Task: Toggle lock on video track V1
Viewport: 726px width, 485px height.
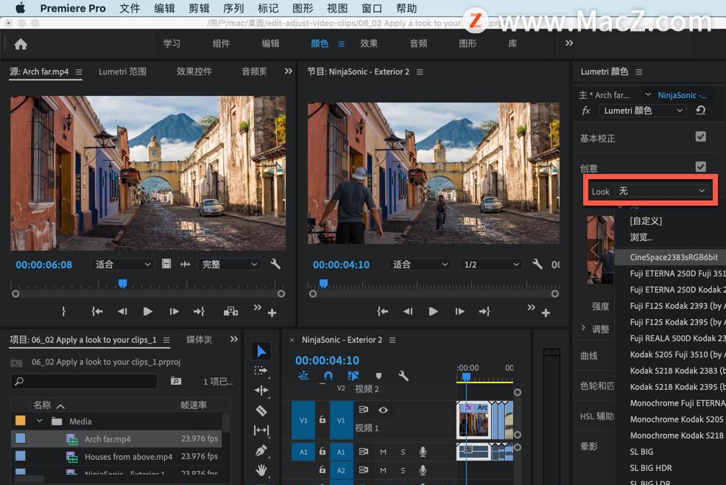Action: click(323, 419)
